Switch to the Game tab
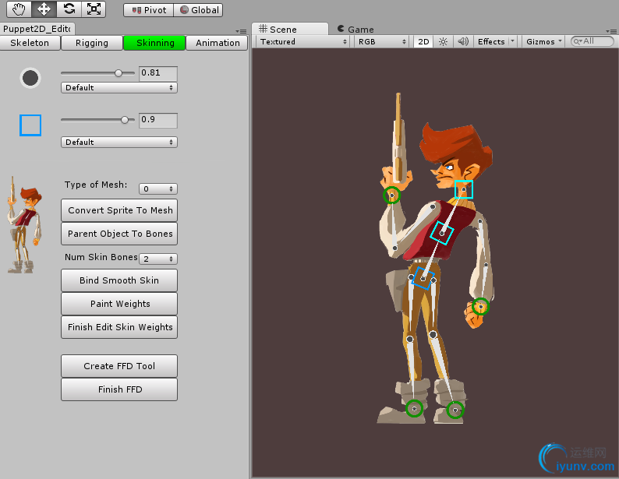Image resolution: width=619 pixels, height=479 pixels. pos(355,29)
